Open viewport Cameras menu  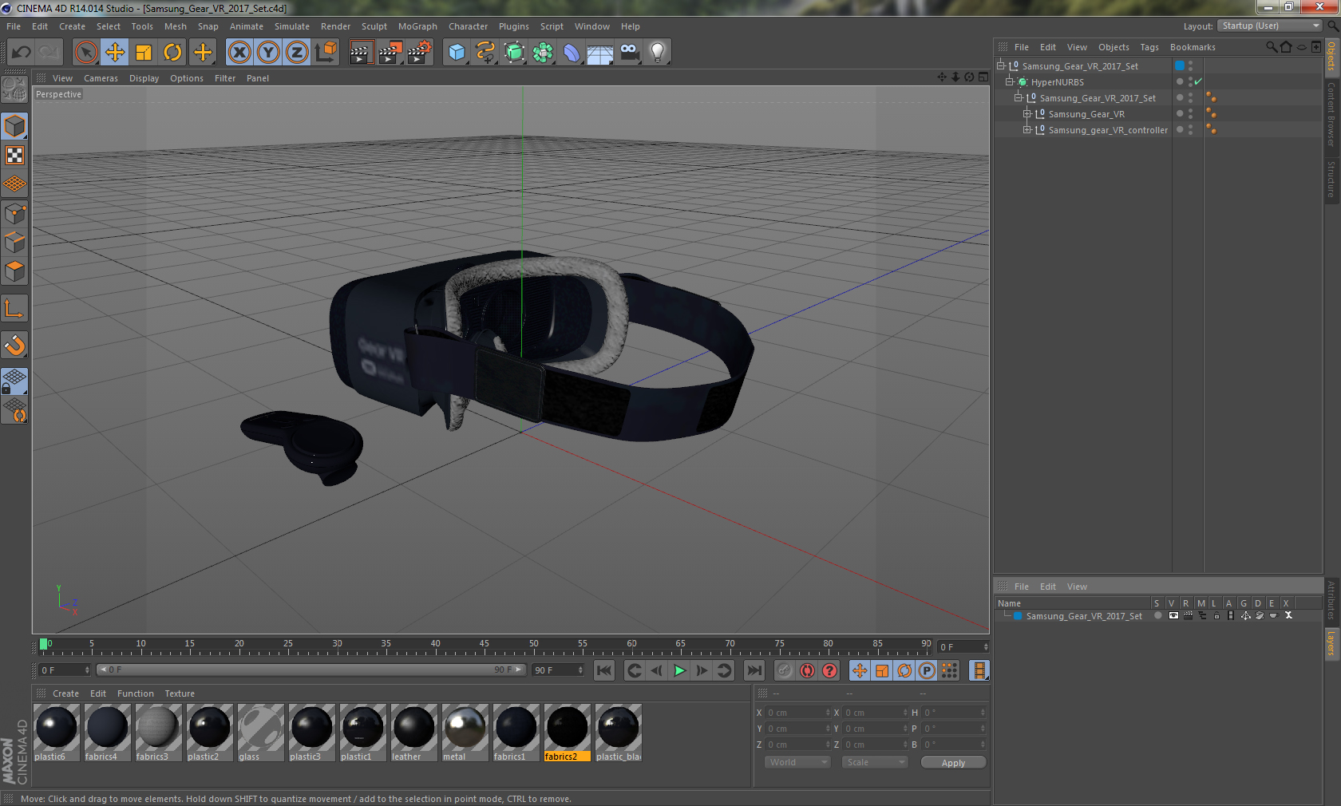pos(101,78)
